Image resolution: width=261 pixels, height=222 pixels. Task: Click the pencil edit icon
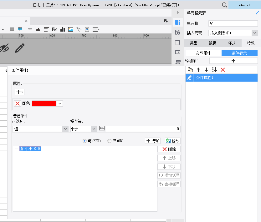point(20,48)
